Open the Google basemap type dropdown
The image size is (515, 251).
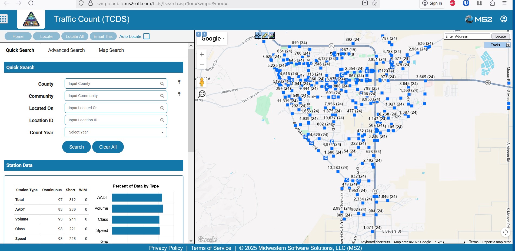tap(213, 39)
